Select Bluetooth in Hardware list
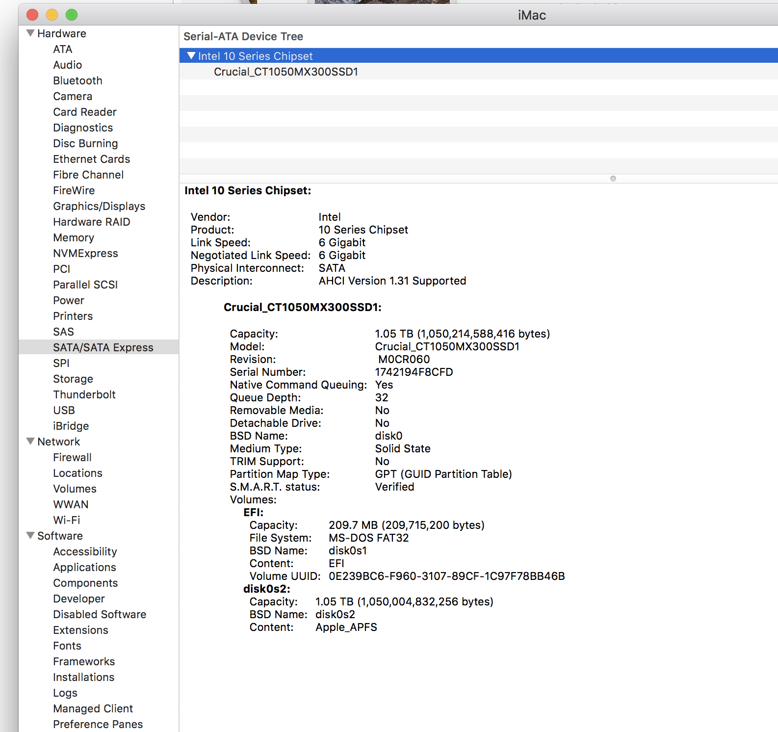 coord(78,80)
